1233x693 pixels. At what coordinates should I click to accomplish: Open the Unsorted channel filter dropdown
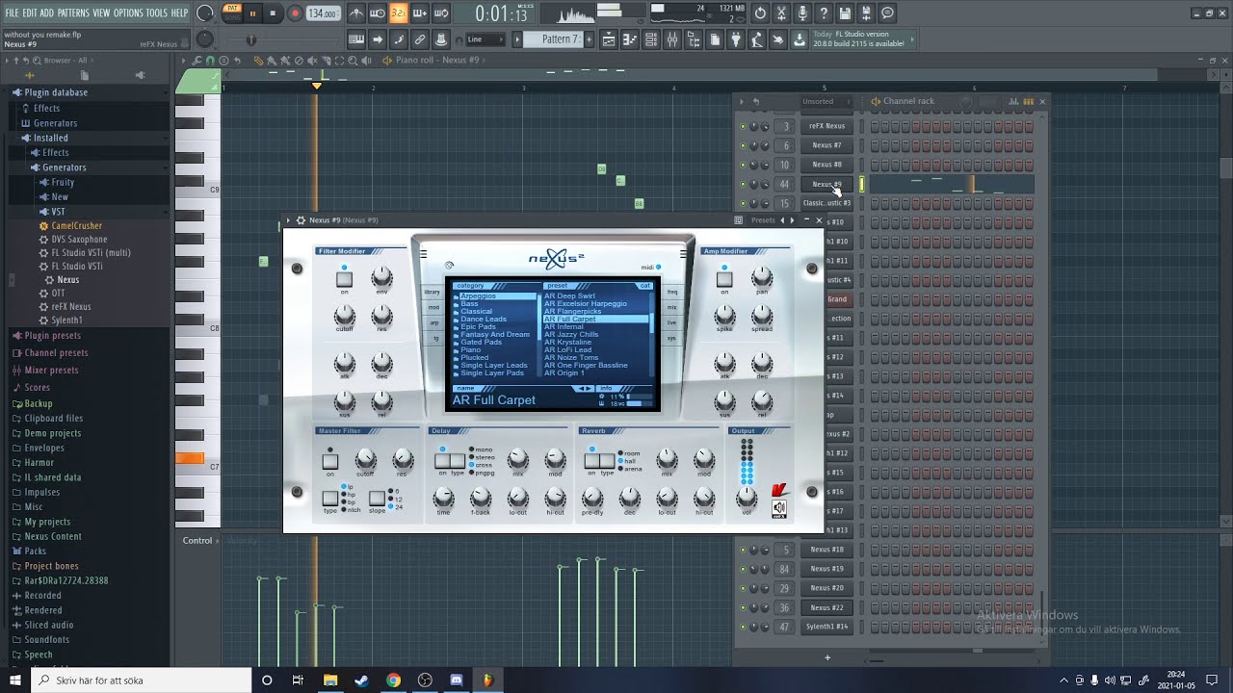[825, 101]
